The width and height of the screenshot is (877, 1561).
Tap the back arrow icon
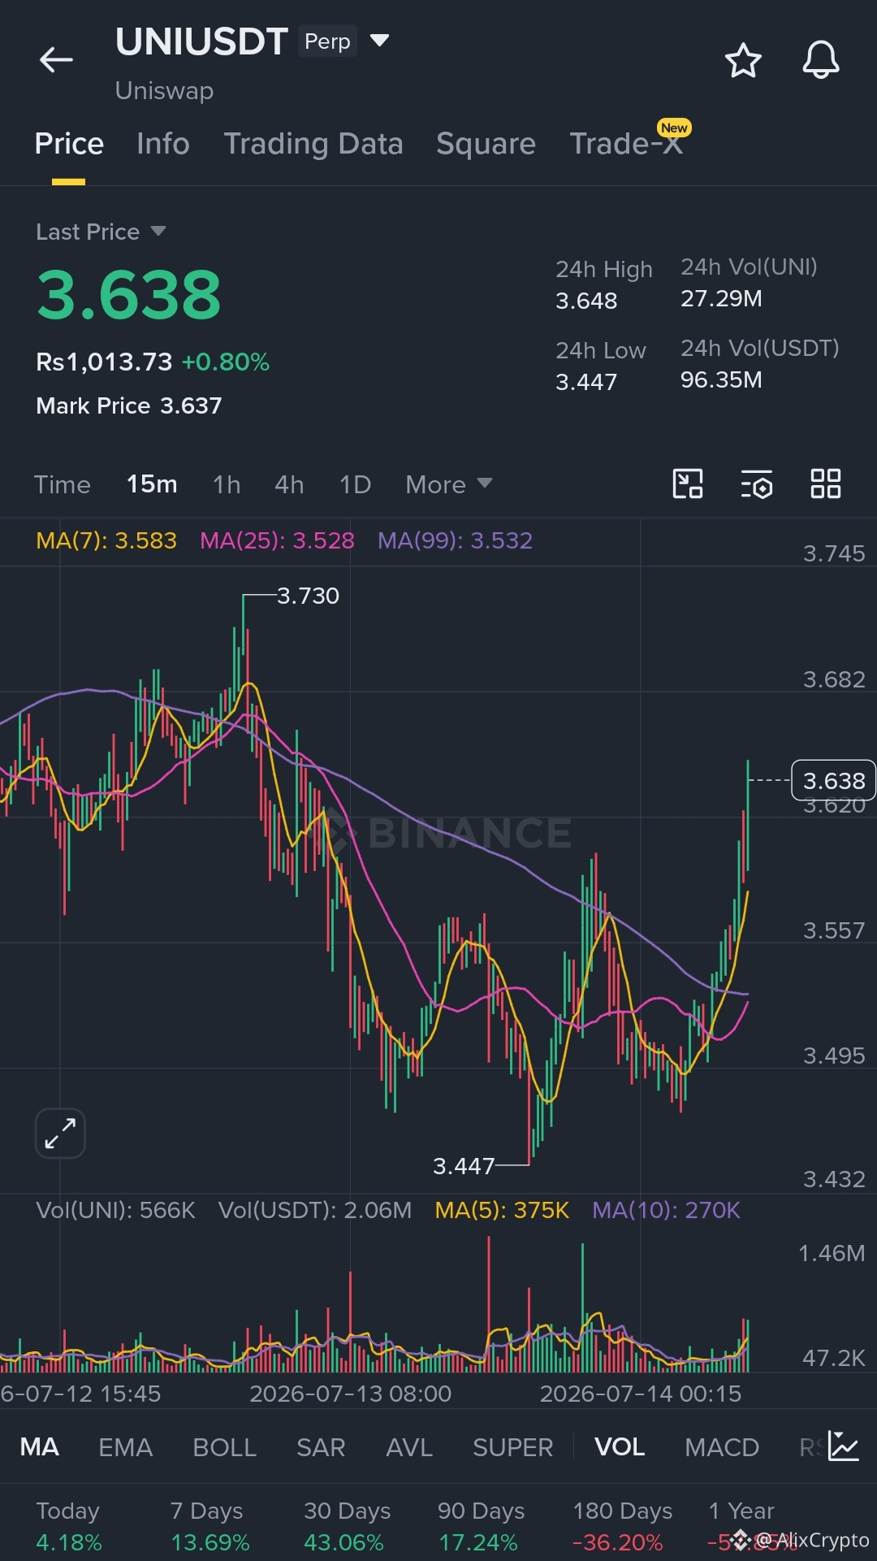click(x=56, y=60)
